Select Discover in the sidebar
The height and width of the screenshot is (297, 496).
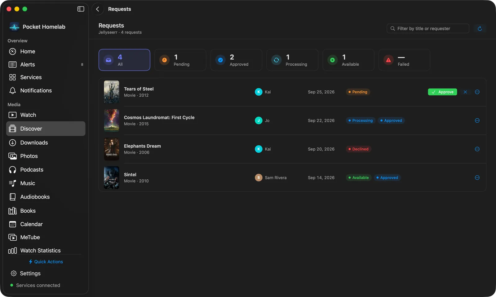click(46, 129)
